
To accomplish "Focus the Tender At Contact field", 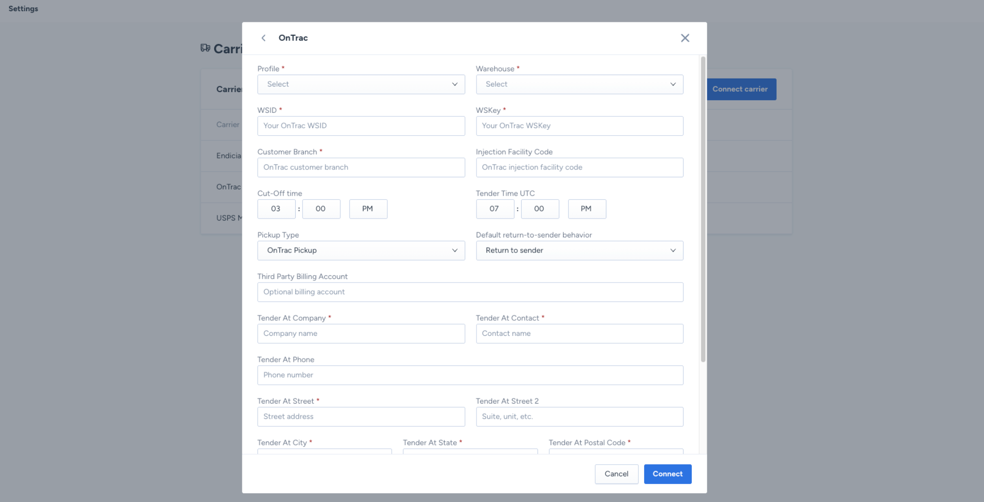I will [579, 334].
